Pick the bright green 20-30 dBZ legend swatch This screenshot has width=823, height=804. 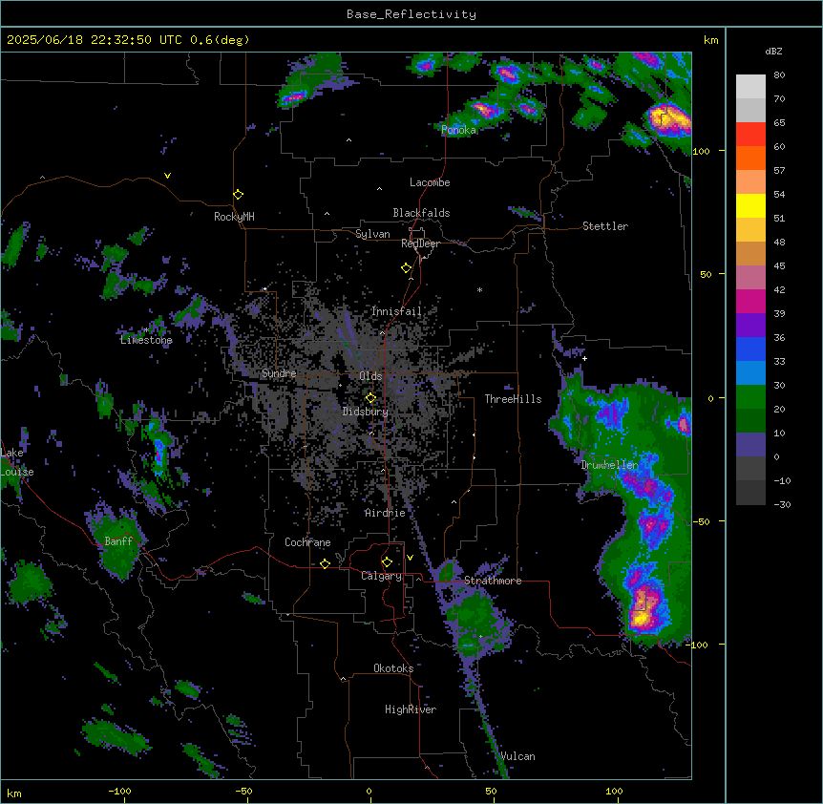tap(750, 397)
